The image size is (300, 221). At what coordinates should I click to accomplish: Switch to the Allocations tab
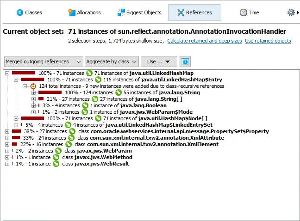(x=84, y=12)
